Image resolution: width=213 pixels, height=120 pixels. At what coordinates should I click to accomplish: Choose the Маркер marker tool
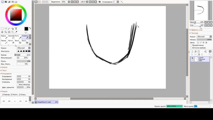pos(4,42)
